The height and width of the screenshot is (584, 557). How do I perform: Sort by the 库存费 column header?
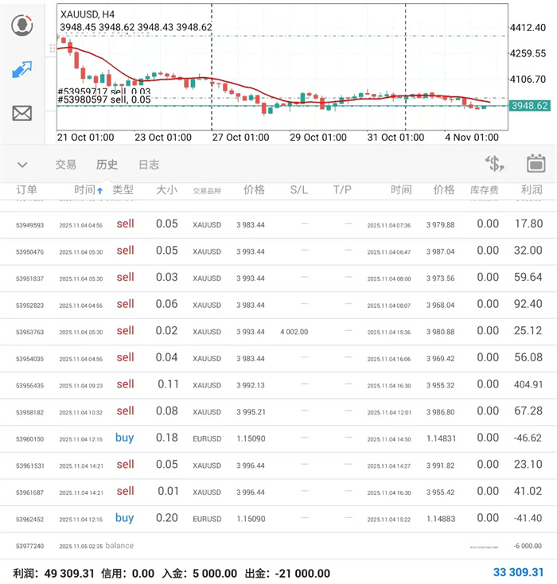click(484, 190)
